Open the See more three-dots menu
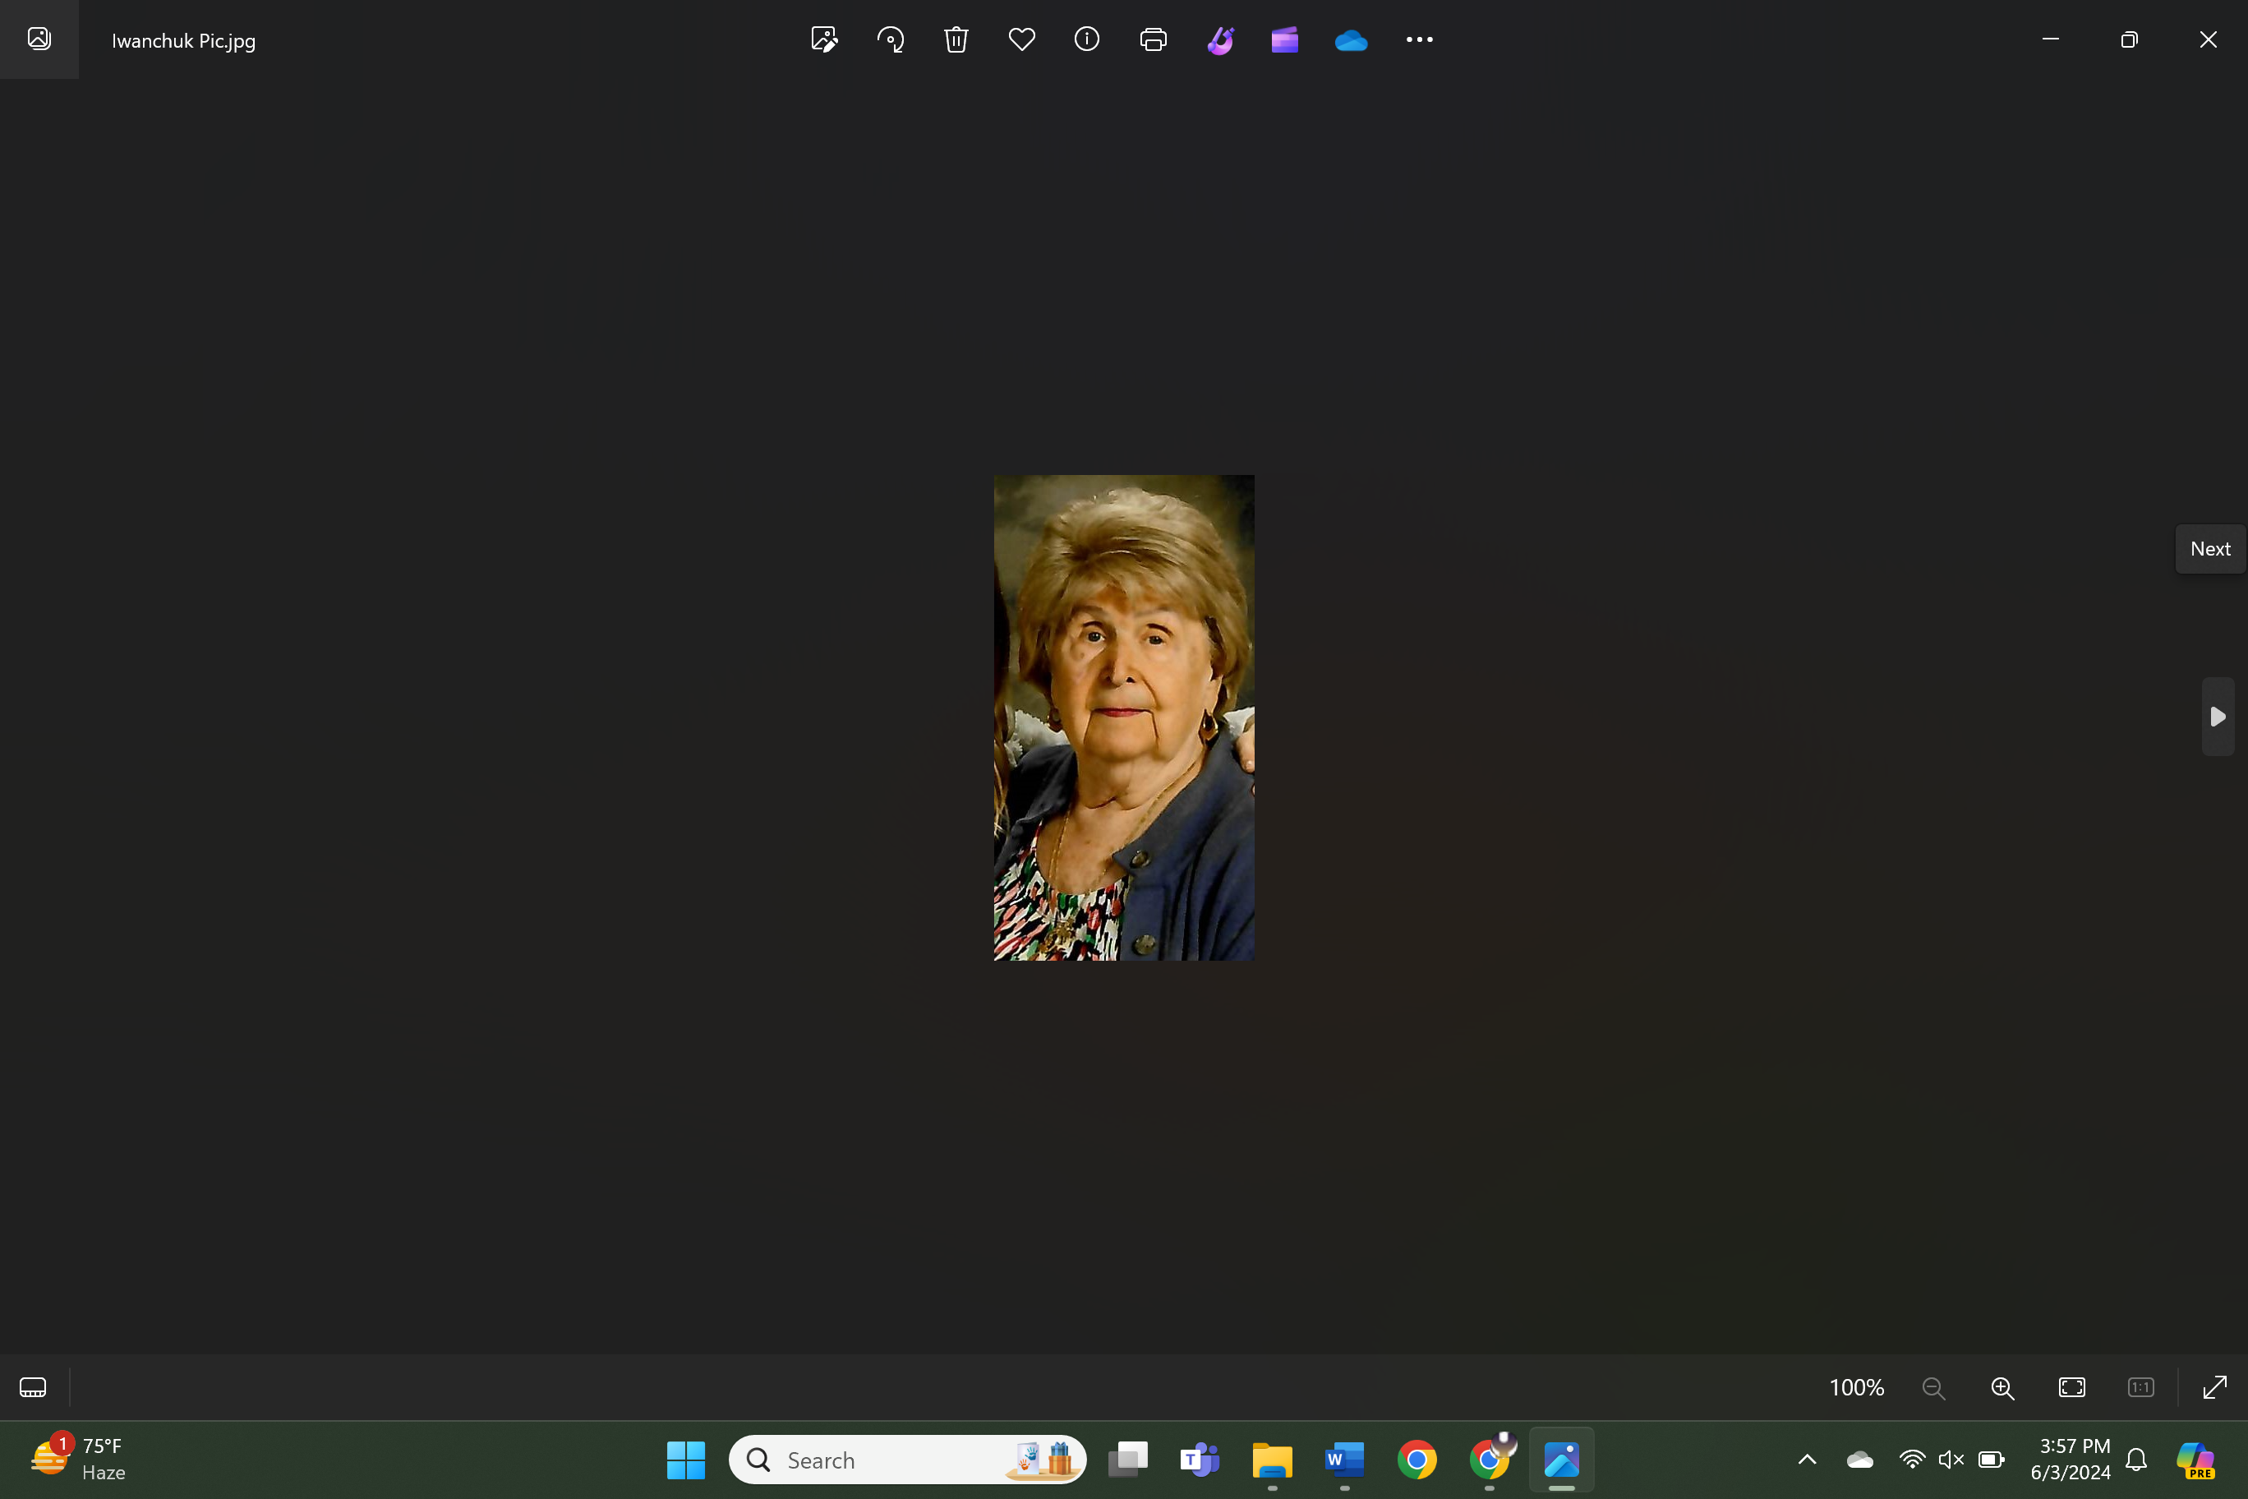 tap(1418, 39)
